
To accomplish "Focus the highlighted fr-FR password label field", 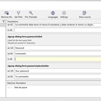I will coord(58,59).
